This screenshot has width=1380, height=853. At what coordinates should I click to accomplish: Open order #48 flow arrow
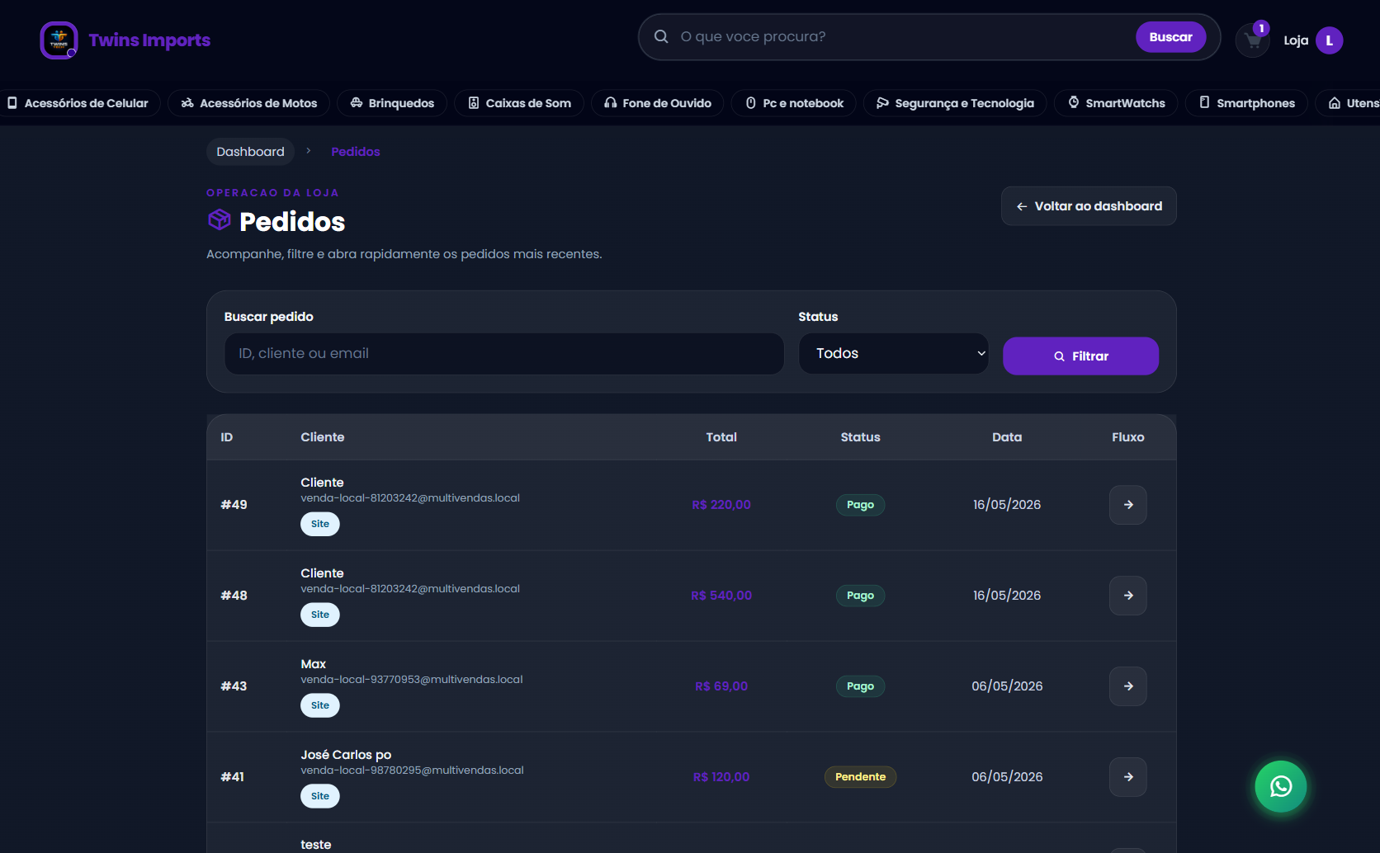1127,596
